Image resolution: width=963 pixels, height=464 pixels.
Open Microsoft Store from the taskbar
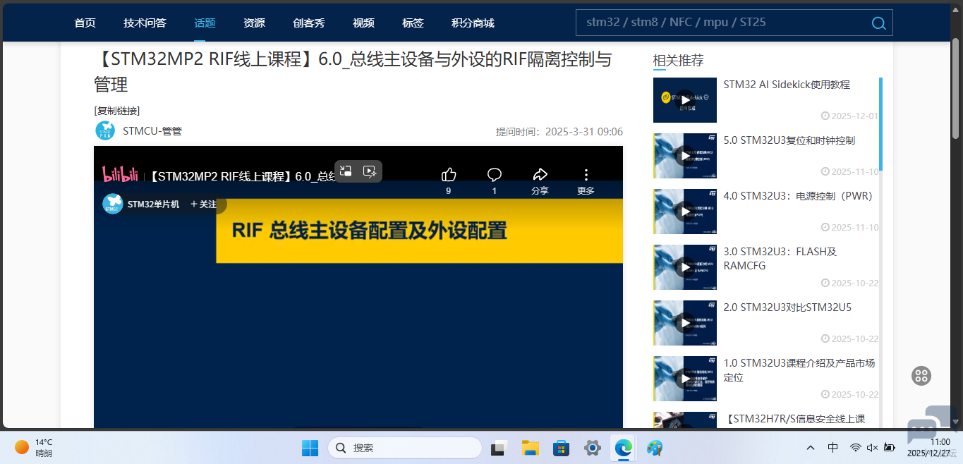pos(562,448)
